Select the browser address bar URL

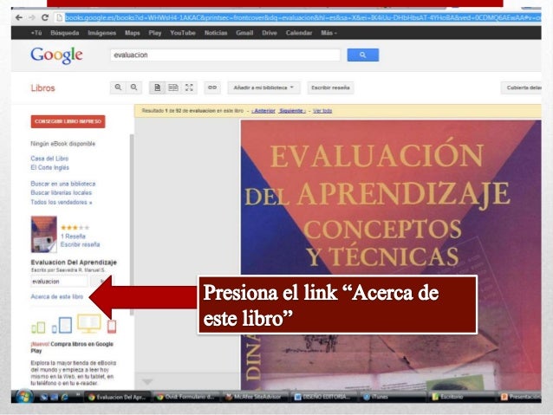303,17
